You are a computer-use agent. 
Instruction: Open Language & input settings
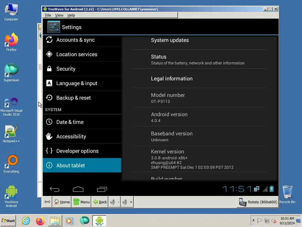tap(82, 83)
